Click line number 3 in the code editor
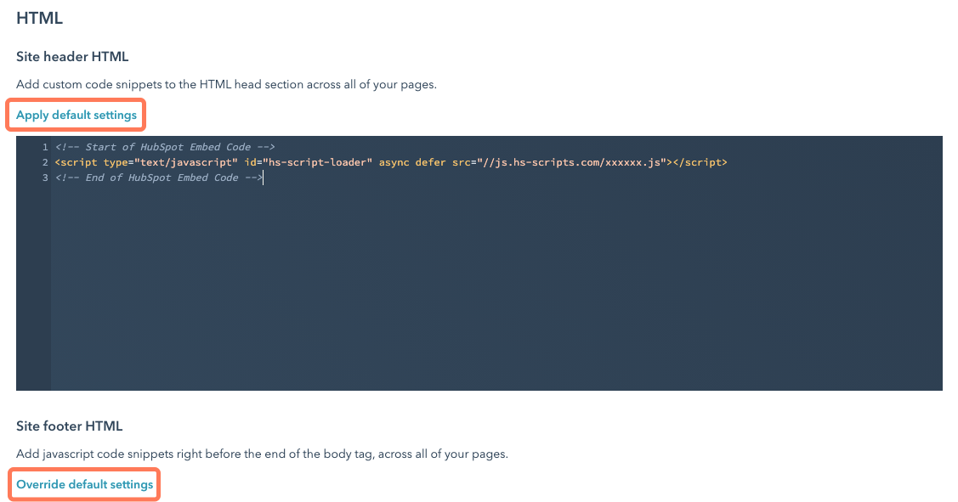 pyautogui.click(x=46, y=177)
